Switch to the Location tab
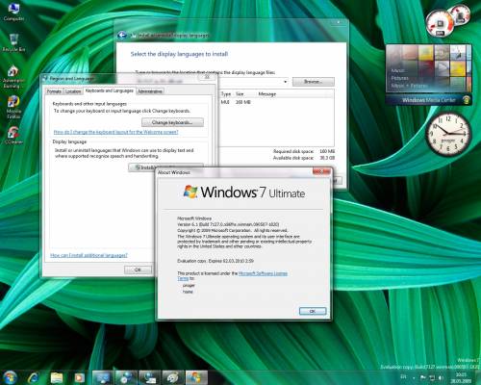The height and width of the screenshot is (385, 481). tap(73, 91)
